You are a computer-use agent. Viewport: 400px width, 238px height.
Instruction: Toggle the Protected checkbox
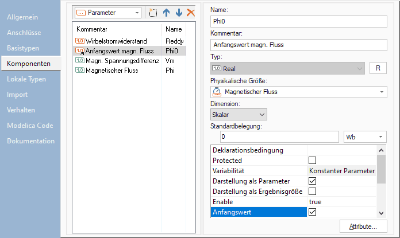pyautogui.click(x=313, y=161)
